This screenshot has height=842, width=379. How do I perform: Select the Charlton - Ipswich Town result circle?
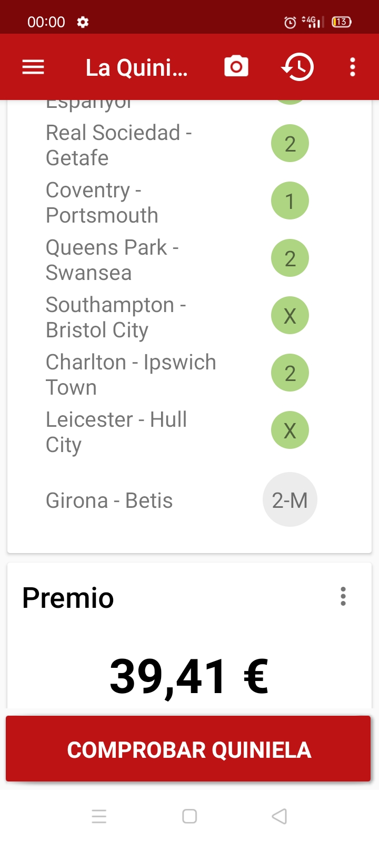pos(290,373)
